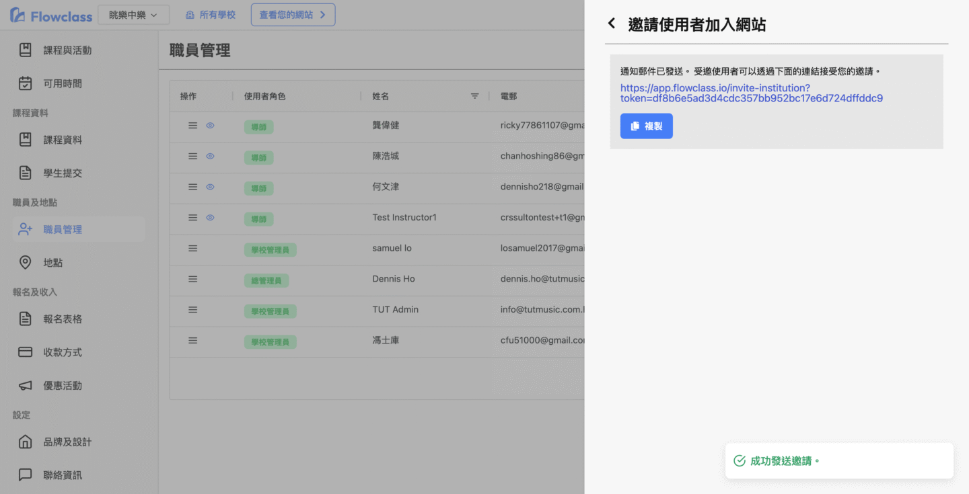The image size is (969, 494).
Task: Click the back arrow in invite panel
Action: (x=612, y=24)
